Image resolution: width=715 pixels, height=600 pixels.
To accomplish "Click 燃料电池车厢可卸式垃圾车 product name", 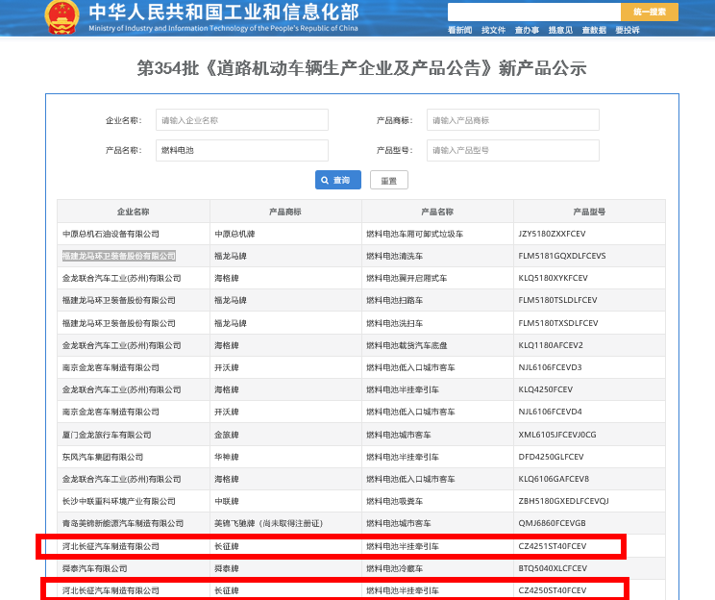I will tap(414, 234).
